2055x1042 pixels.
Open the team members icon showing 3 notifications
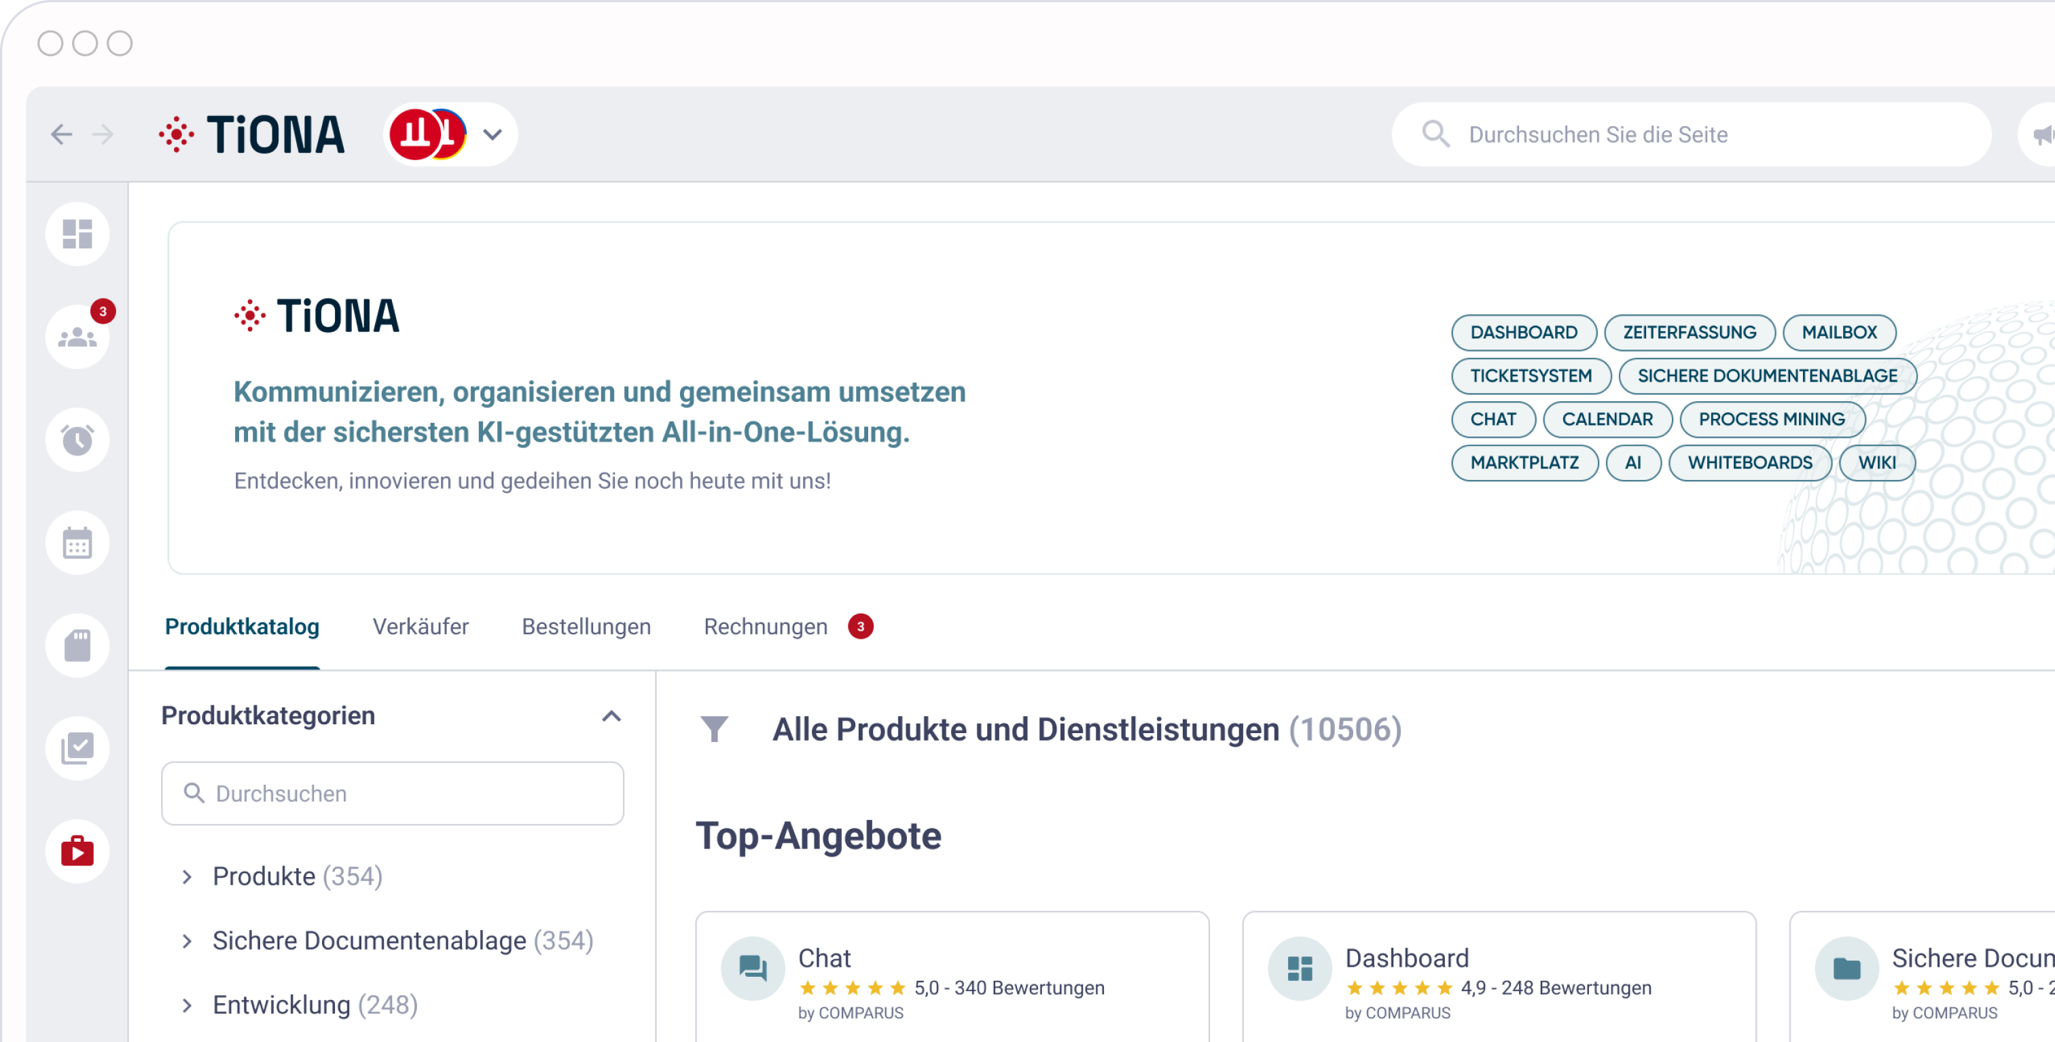coord(77,337)
